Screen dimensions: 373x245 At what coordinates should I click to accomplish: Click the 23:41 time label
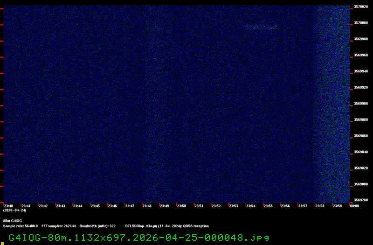coord(26,206)
